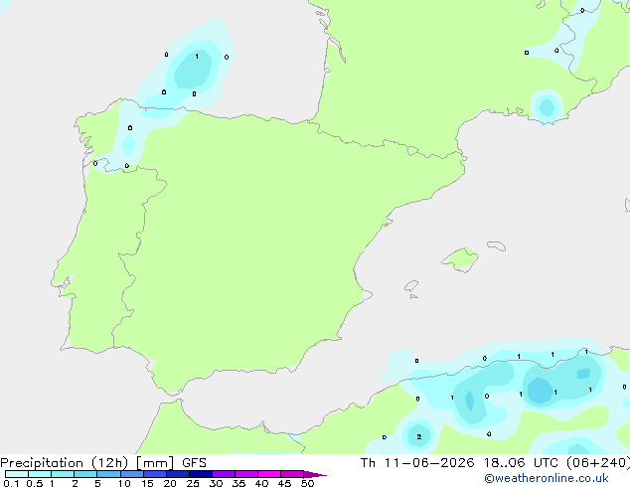This screenshot has width=630, height=487.
Task: Pick the 0.5–1 mm legend color swatch
Action: click(x=40, y=474)
